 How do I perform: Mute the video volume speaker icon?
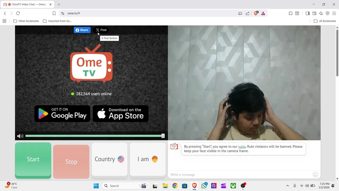20,136
